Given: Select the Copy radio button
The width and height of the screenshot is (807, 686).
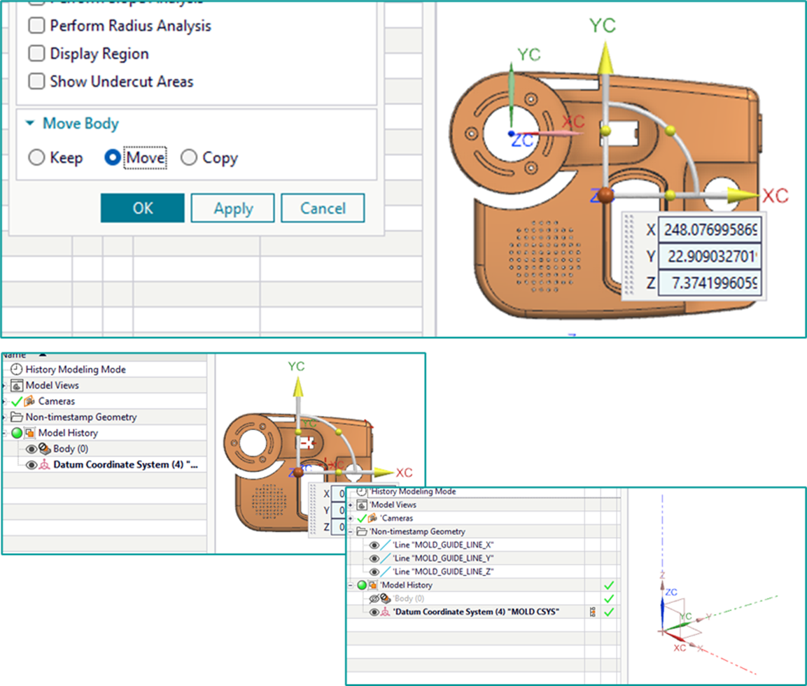Looking at the screenshot, I should 189,158.
